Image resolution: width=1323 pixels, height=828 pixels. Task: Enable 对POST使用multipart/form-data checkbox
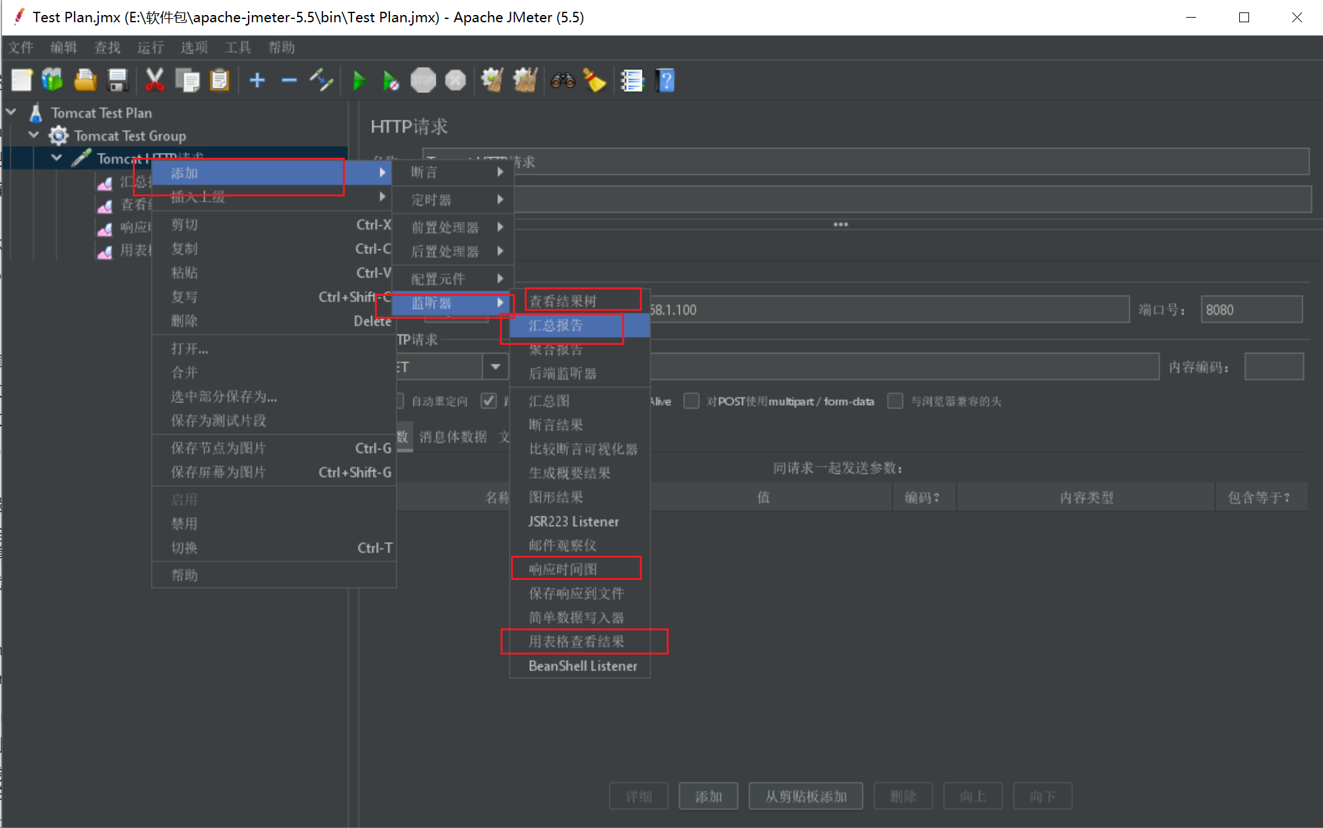(x=691, y=401)
